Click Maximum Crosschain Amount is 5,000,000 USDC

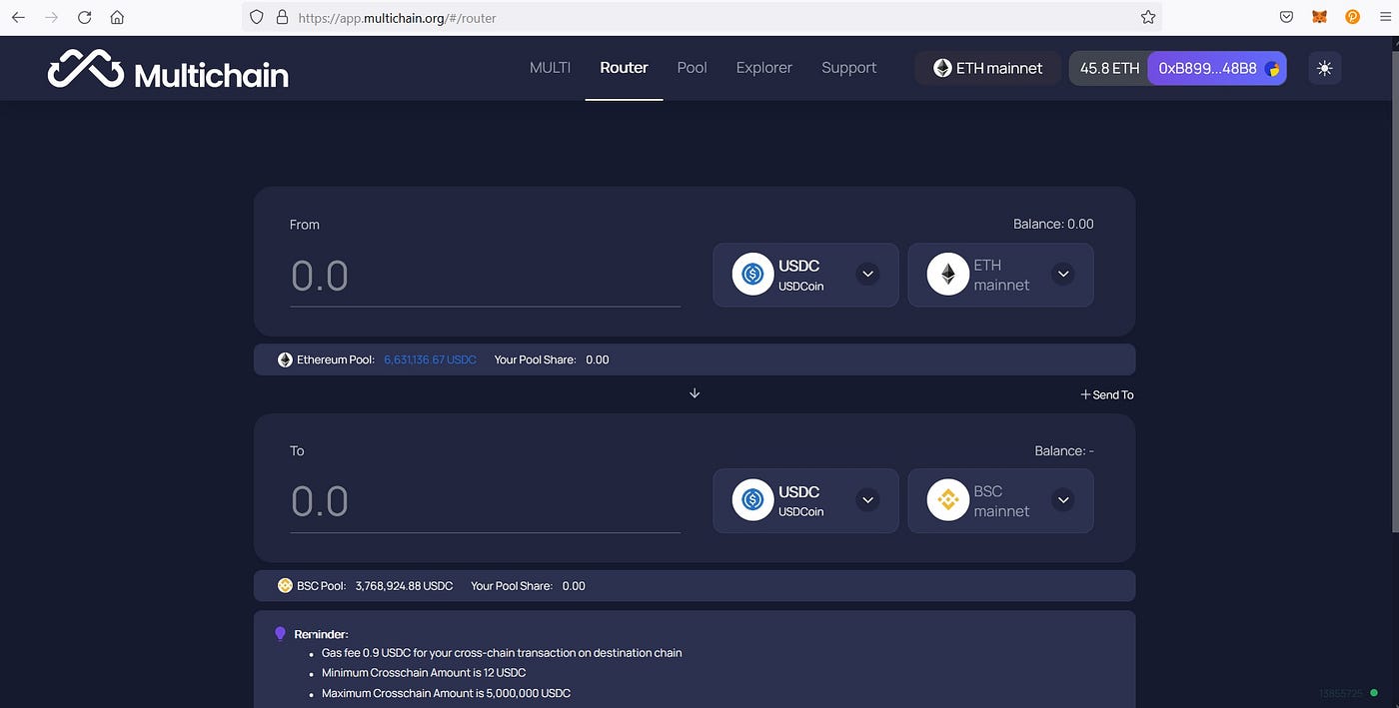[x=446, y=692]
